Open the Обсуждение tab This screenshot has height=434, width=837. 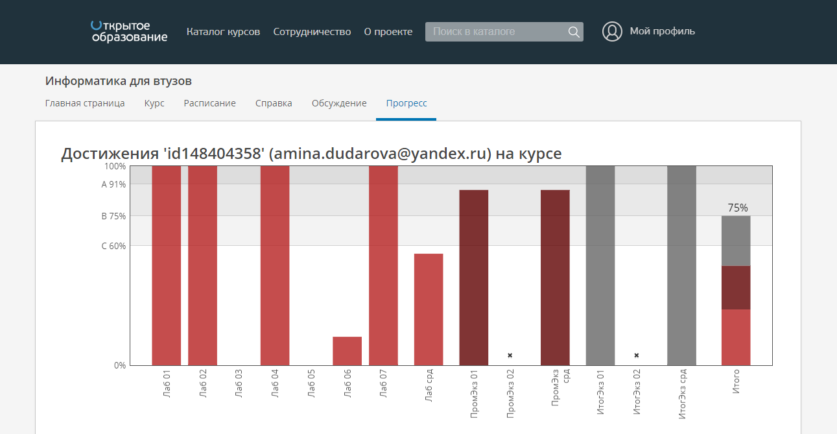[x=339, y=103]
